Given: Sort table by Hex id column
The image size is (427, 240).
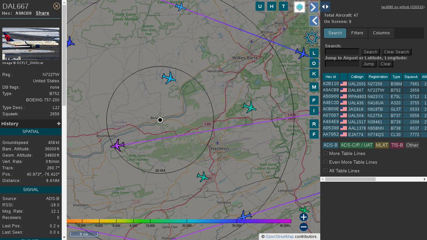Looking at the screenshot, I should [x=331, y=77].
